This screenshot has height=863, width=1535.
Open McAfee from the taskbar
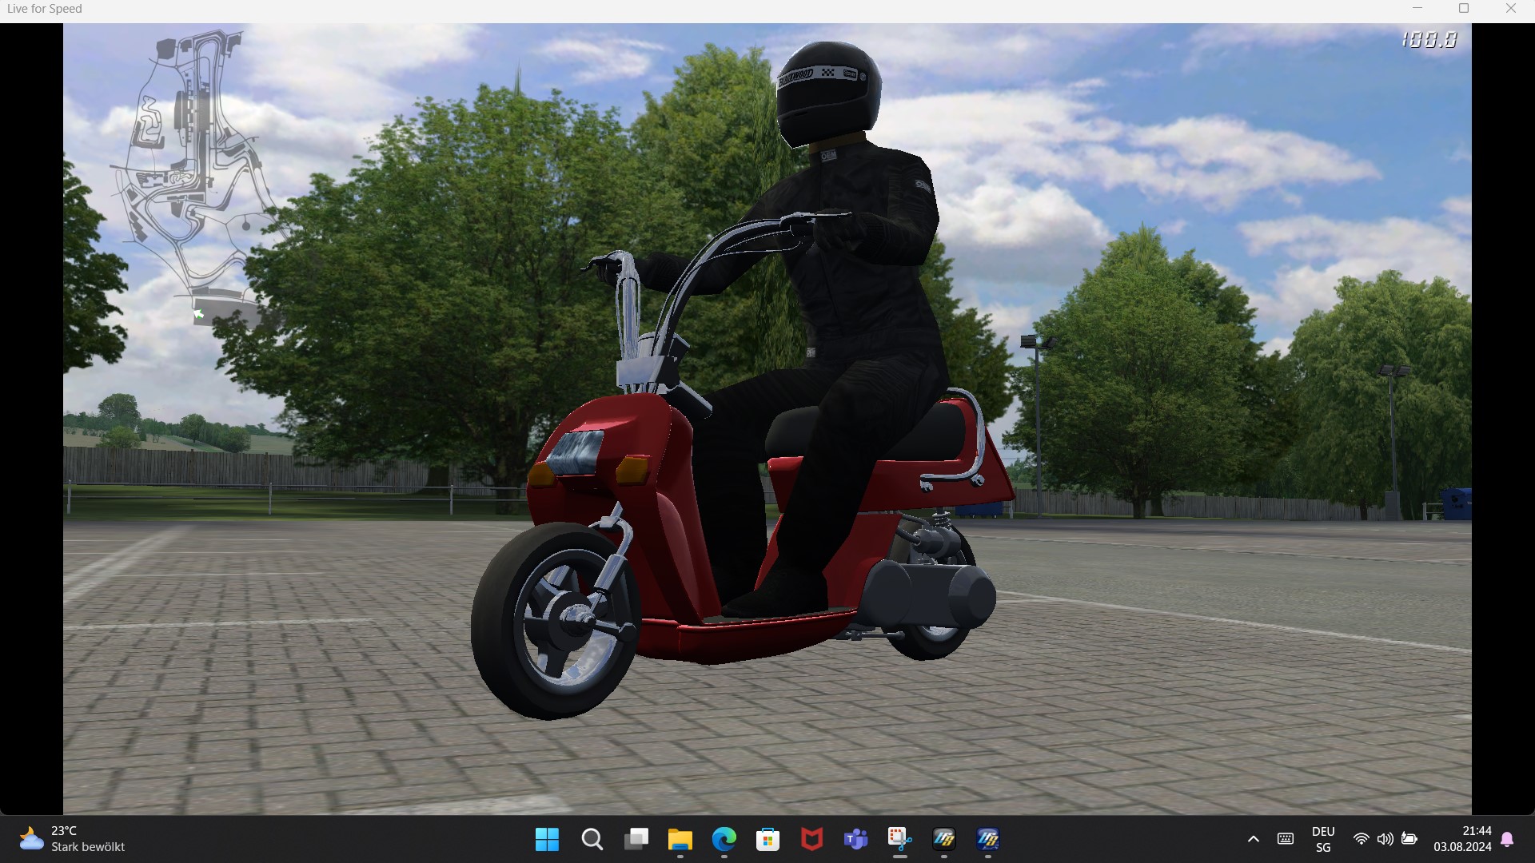tap(812, 839)
